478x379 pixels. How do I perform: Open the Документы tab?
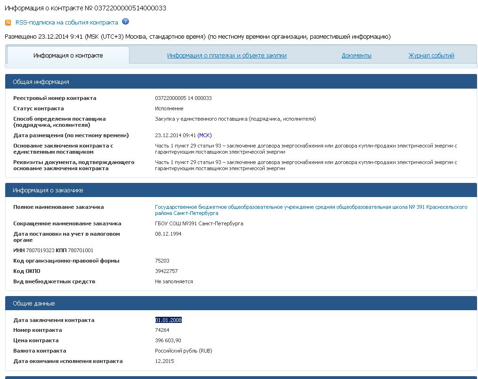pyautogui.click(x=356, y=56)
